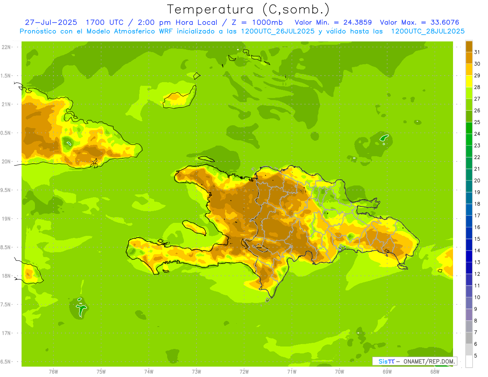
Task: Click the "19N" latitude axis label
Action: click(6, 219)
